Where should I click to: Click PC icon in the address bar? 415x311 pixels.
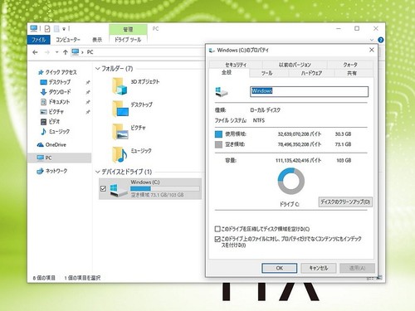tap(76, 52)
